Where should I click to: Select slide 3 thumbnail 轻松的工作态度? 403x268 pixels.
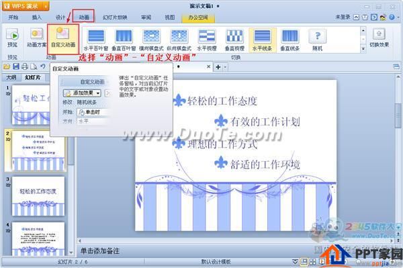pos(38,196)
